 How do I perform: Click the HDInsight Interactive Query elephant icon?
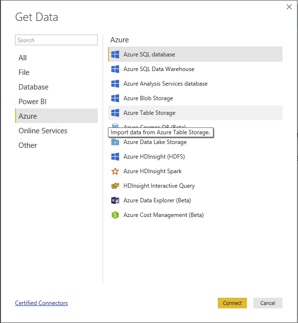pyautogui.click(x=115, y=186)
